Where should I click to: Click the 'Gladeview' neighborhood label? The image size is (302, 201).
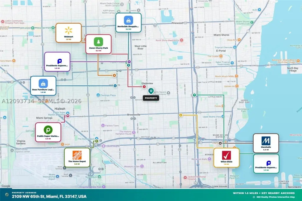[x=147, y=83]
